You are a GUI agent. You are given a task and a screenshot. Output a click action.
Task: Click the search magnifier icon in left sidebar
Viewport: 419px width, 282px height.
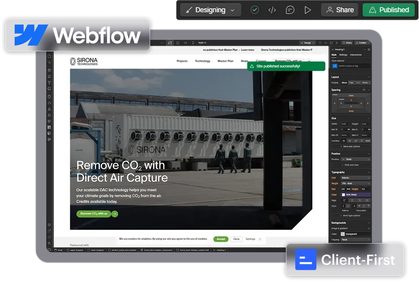point(49,243)
